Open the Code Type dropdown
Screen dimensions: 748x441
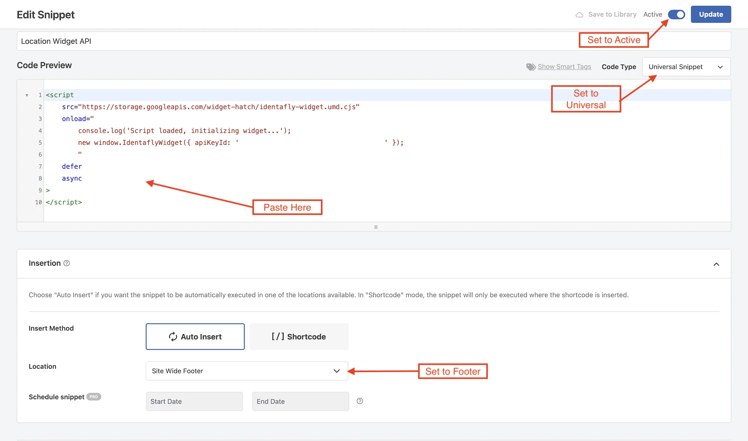(x=686, y=67)
